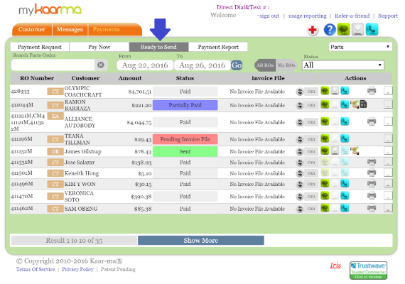The width and height of the screenshot is (405, 284).
Task: Click the green Sent status cell
Action: tap(185, 151)
